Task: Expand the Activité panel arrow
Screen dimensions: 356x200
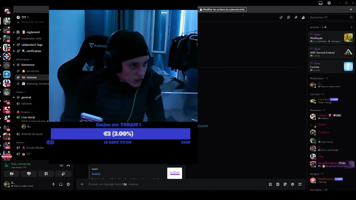Action: 352,27
